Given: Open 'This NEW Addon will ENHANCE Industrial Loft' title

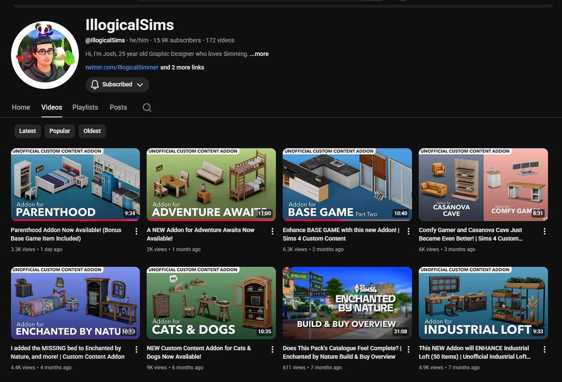Looking at the screenshot, I should pos(475,352).
